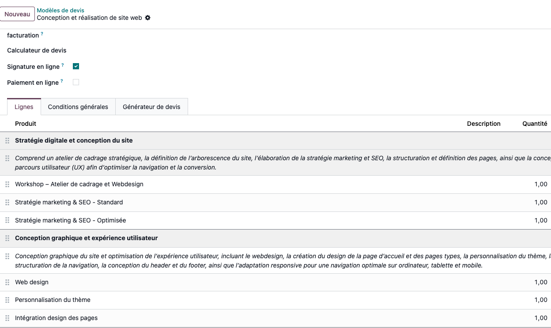Edit quantity 1,00 of Personnalisation du thème row

pos(541,300)
